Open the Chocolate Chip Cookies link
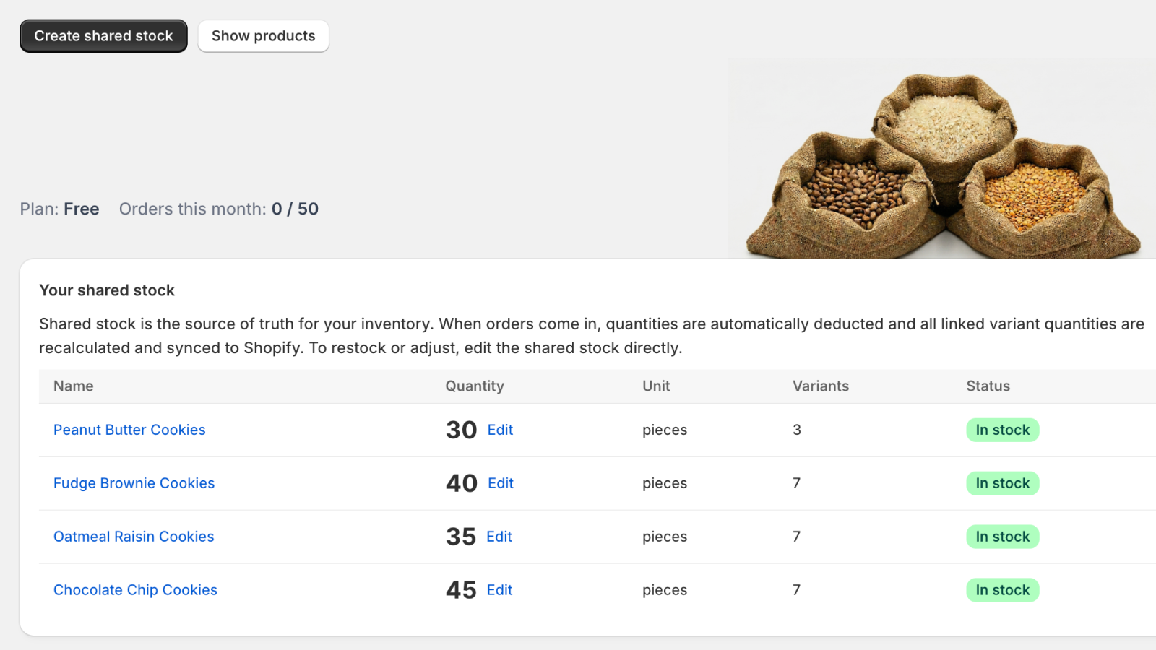1156x650 pixels. pyautogui.click(x=135, y=590)
